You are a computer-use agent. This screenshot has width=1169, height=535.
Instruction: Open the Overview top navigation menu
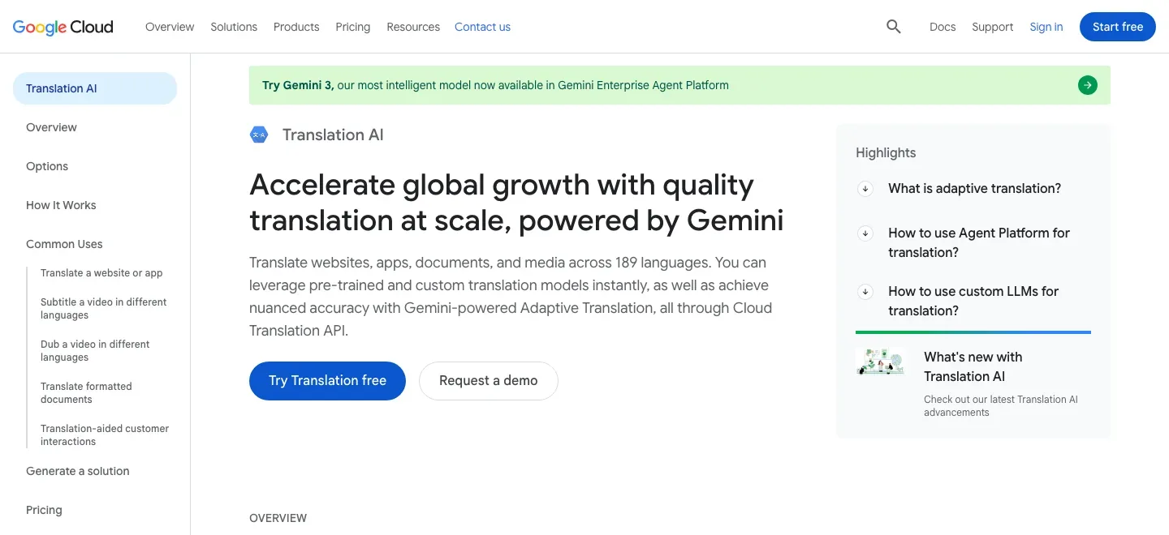pyautogui.click(x=170, y=27)
